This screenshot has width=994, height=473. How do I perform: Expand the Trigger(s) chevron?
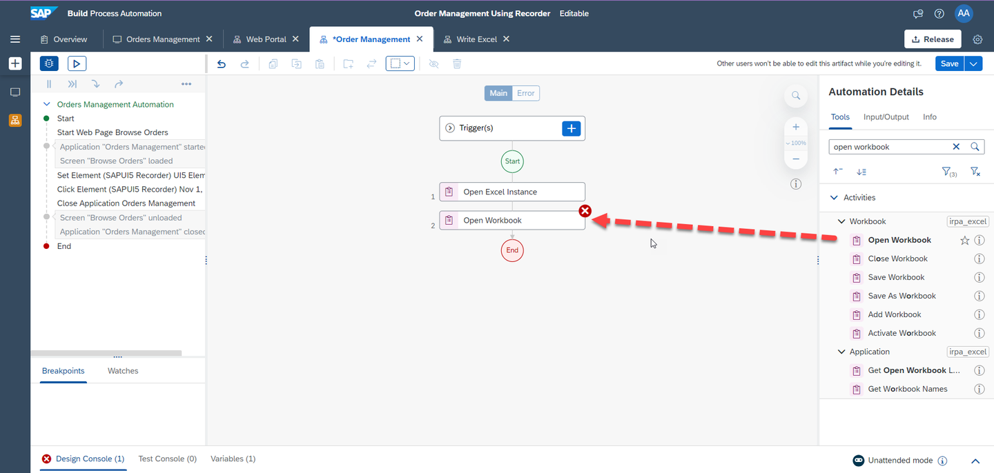coord(450,128)
